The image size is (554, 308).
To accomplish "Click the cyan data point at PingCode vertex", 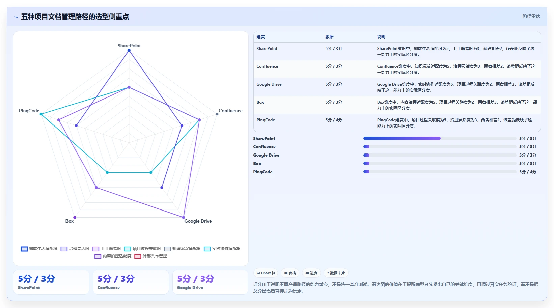I will tap(41, 114).
